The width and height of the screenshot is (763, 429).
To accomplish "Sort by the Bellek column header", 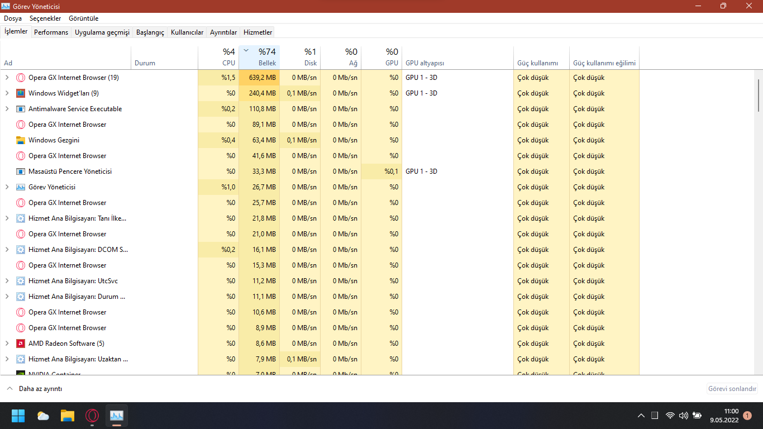I will tap(259, 57).
